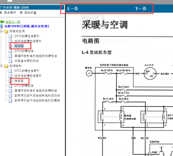Click page icon of 采暖与空调 再循环控制电机电路的故障检修
The width and height of the screenshot is (173, 156).
(x=10, y=56)
